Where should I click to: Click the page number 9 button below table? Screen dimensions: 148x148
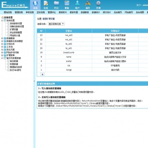tap(43, 74)
